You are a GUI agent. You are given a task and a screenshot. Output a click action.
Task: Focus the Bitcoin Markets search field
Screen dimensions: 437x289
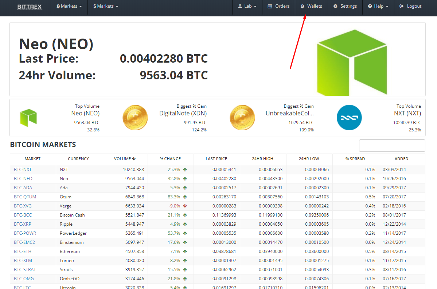click(392, 146)
